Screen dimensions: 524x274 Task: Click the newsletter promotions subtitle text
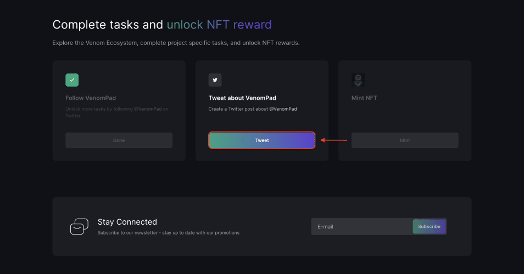(169, 233)
